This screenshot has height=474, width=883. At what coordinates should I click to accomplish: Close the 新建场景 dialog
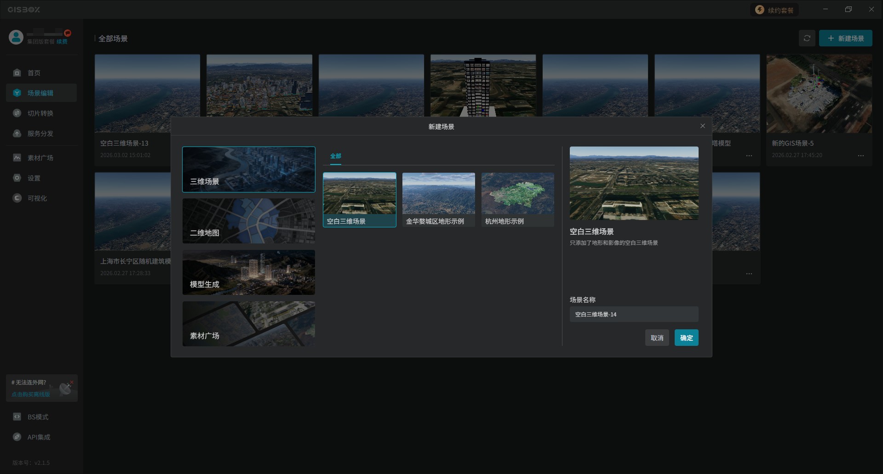(x=702, y=126)
